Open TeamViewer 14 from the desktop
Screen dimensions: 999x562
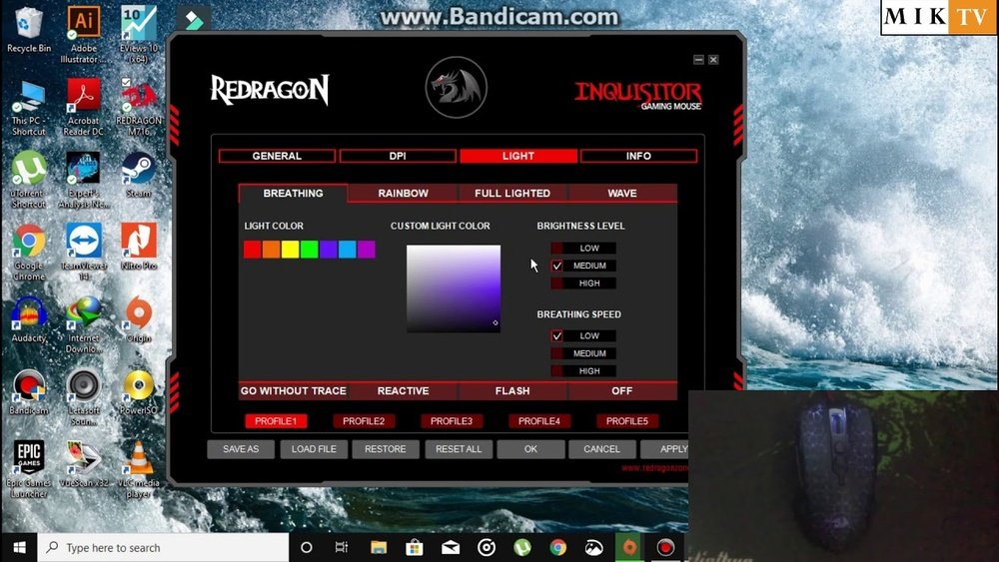point(84,244)
